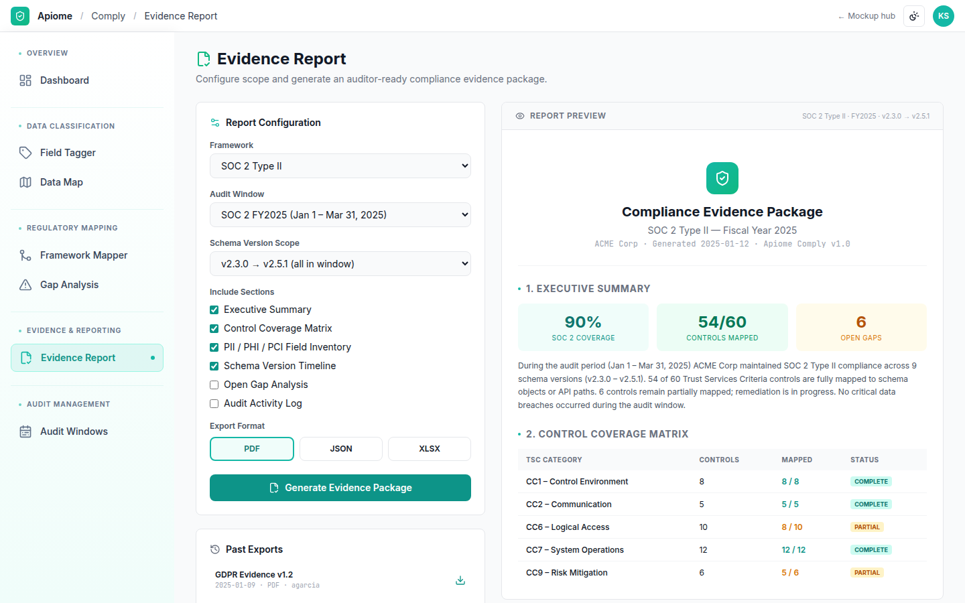The width and height of the screenshot is (965, 603).
Task: Uncheck PII / PHI / PCI Field Inventory
Action: (214, 347)
